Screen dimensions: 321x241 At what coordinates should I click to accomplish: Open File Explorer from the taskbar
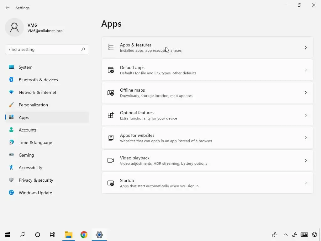point(69,235)
